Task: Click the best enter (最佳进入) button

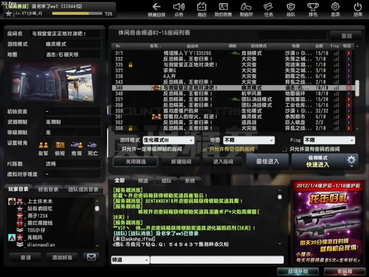Action: (x=268, y=161)
